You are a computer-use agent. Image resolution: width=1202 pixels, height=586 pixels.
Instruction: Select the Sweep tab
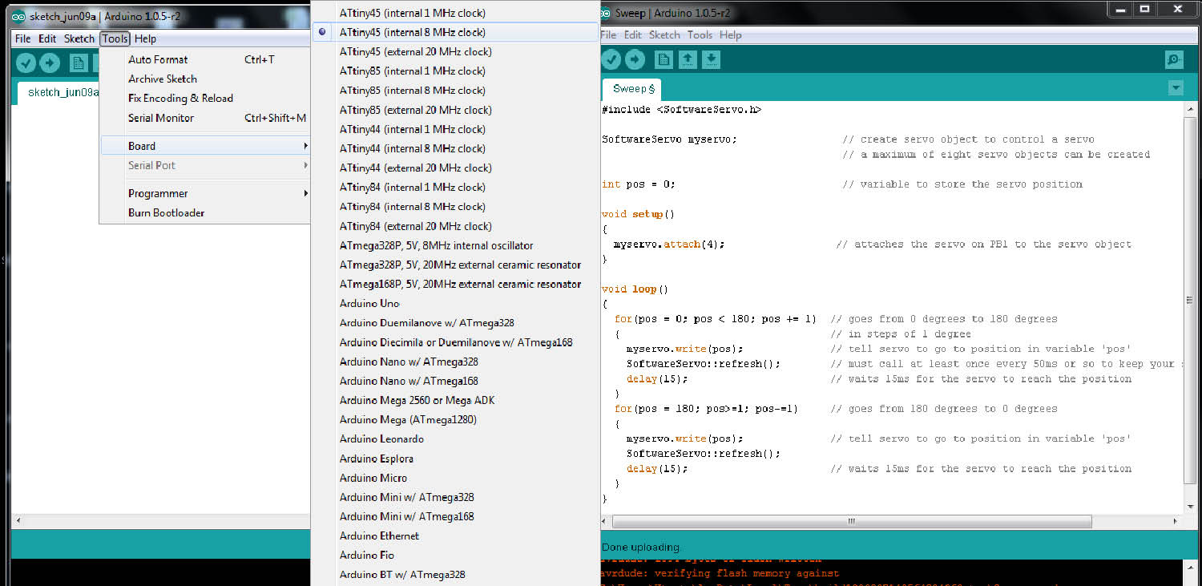[x=633, y=88]
